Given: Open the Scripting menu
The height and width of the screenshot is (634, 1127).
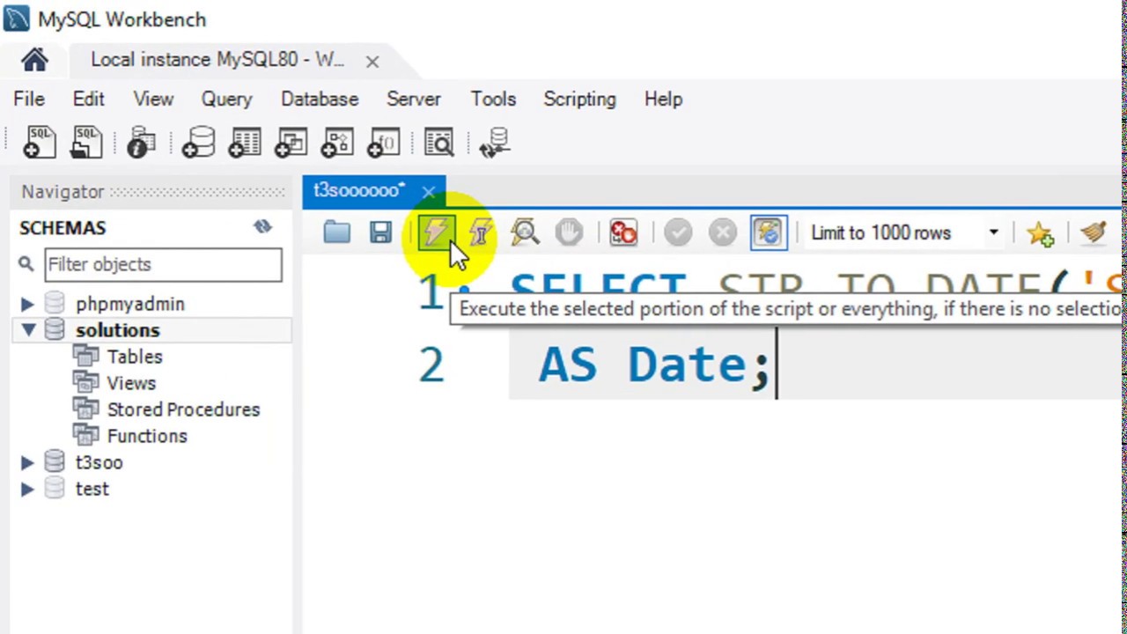Looking at the screenshot, I should (579, 99).
